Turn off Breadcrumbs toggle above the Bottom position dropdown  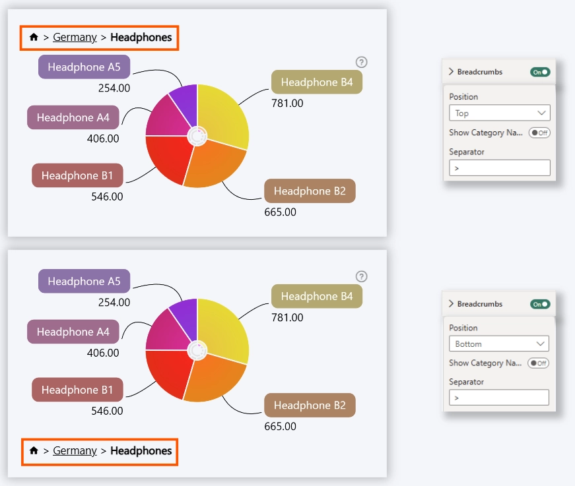[x=540, y=304]
